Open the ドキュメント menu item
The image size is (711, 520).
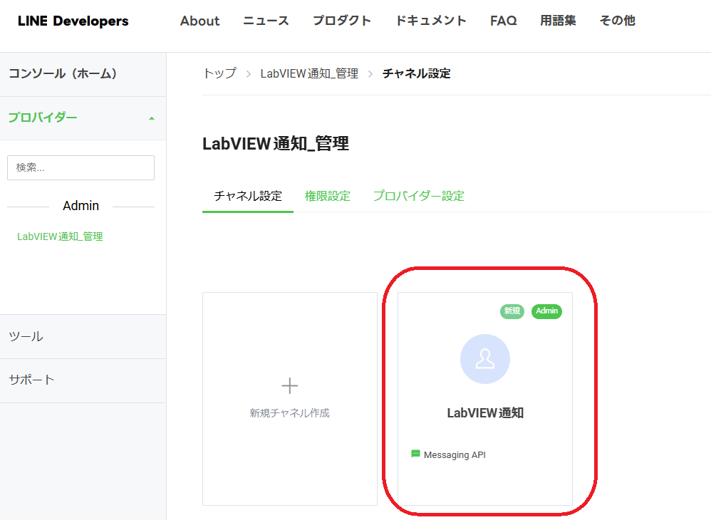(x=431, y=21)
